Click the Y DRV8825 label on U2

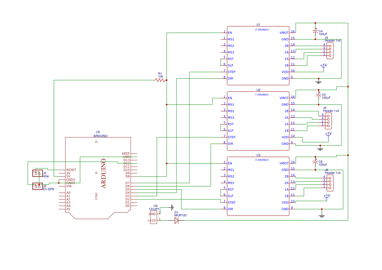point(262,95)
